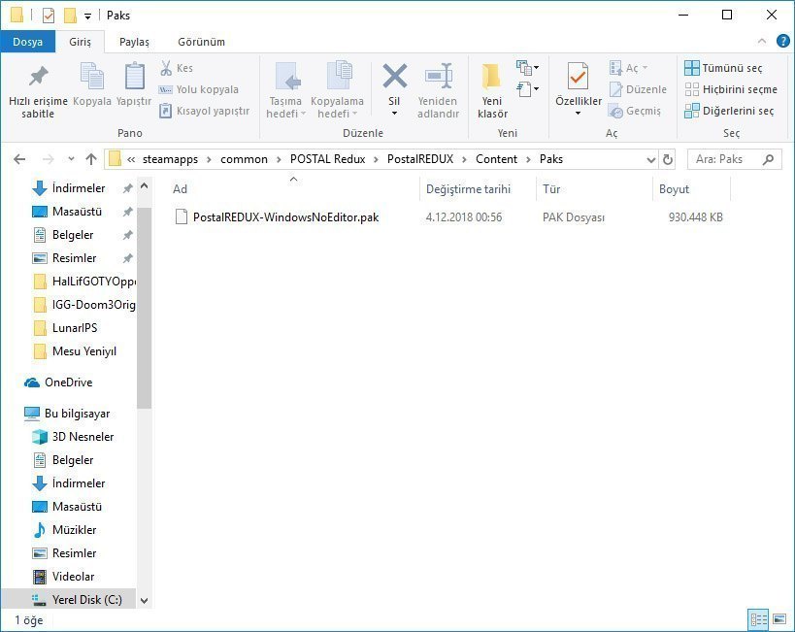Viewport: 795px width, 632px height.
Task: Click the Aç open button
Action: pos(628,68)
